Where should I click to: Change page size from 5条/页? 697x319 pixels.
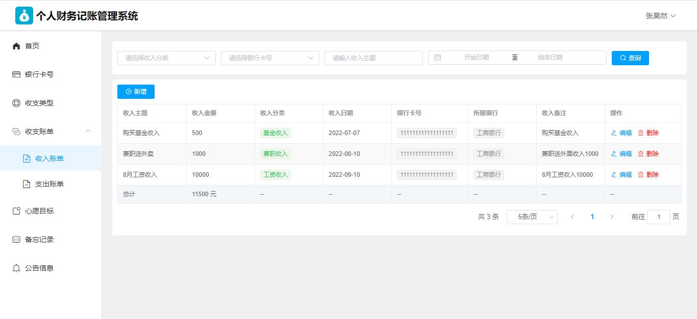pos(532,217)
